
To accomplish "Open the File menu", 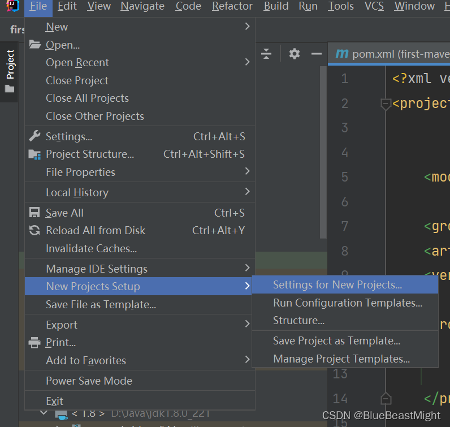I will pos(38,6).
